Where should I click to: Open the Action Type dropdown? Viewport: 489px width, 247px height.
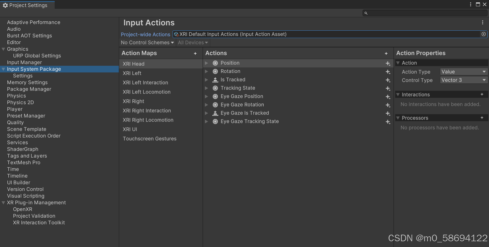tap(464, 71)
